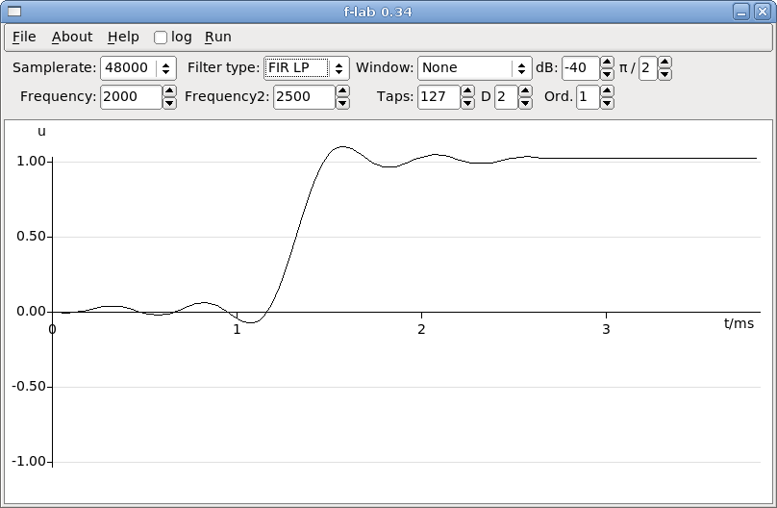Decrease the pi divisor value
The image size is (777, 508).
pyautogui.click(x=665, y=74)
